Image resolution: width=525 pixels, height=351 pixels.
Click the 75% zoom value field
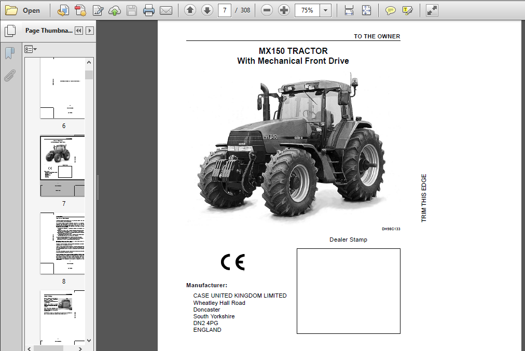click(x=307, y=10)
